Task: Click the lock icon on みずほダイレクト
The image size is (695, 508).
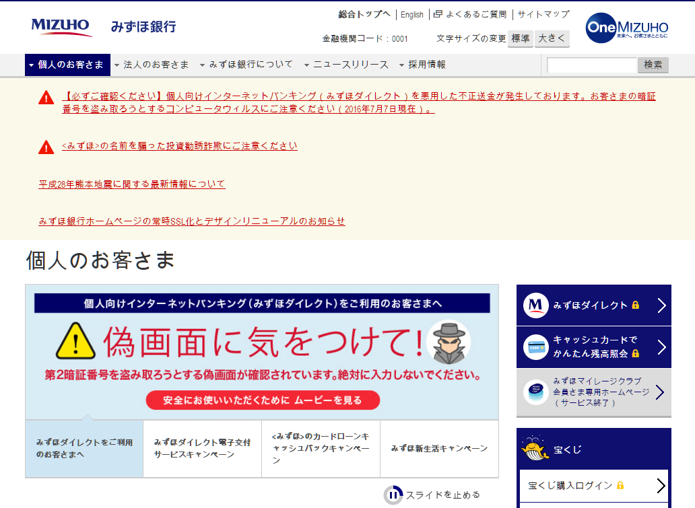Action: click(x=635, y=305)
